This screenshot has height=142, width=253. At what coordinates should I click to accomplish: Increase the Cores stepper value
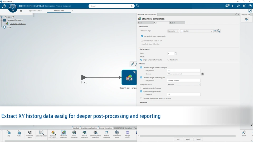click(x=175, y=53)
